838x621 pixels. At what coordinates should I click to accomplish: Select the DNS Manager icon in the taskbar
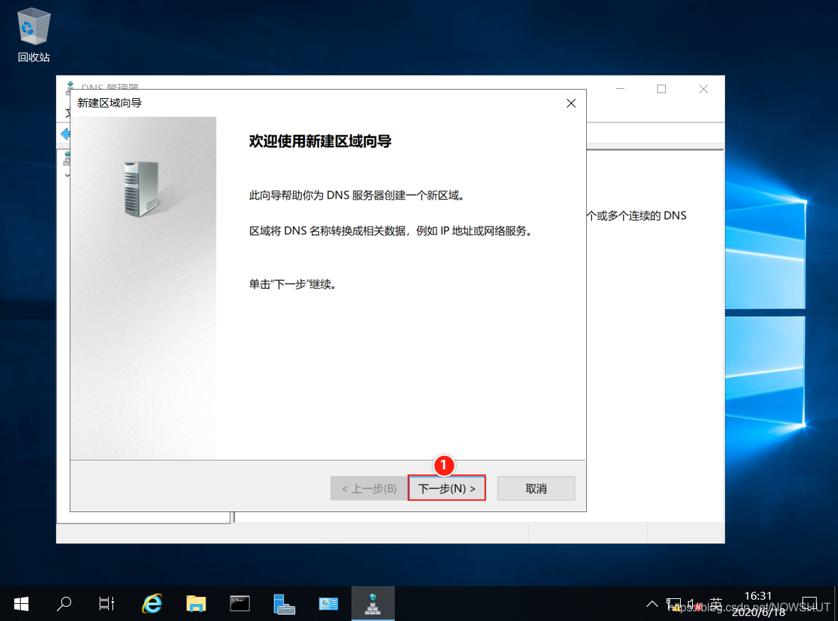373,603
